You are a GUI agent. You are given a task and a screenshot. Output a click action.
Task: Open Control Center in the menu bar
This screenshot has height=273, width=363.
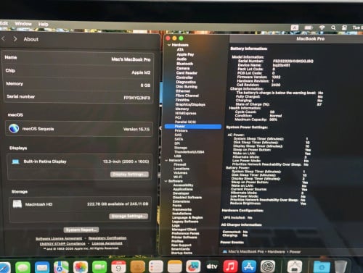click(345, 28)
